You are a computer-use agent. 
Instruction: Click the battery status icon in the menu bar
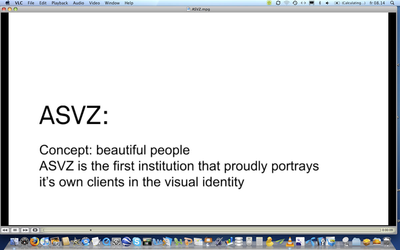[x=337, y=3]
